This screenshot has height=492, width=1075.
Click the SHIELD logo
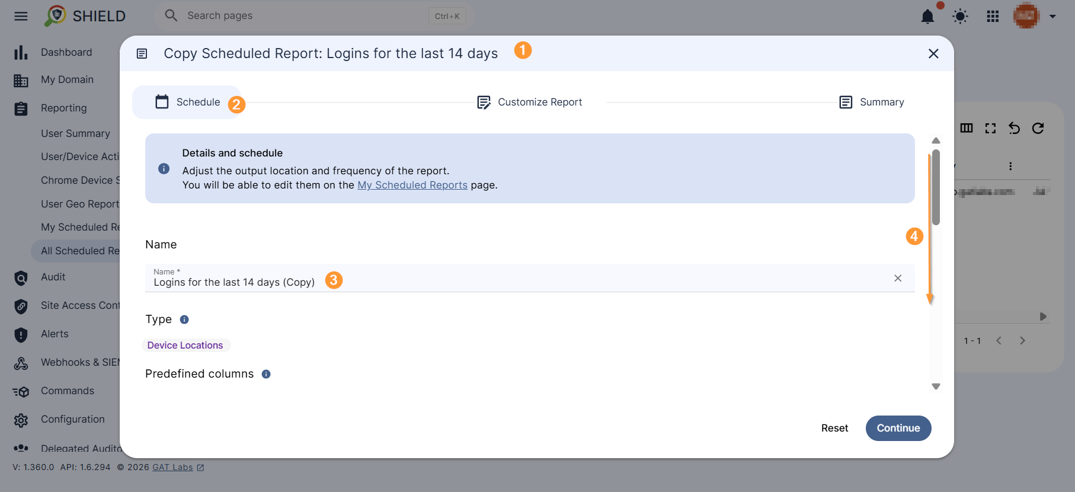pyautogui.click(x=85, y=16)
